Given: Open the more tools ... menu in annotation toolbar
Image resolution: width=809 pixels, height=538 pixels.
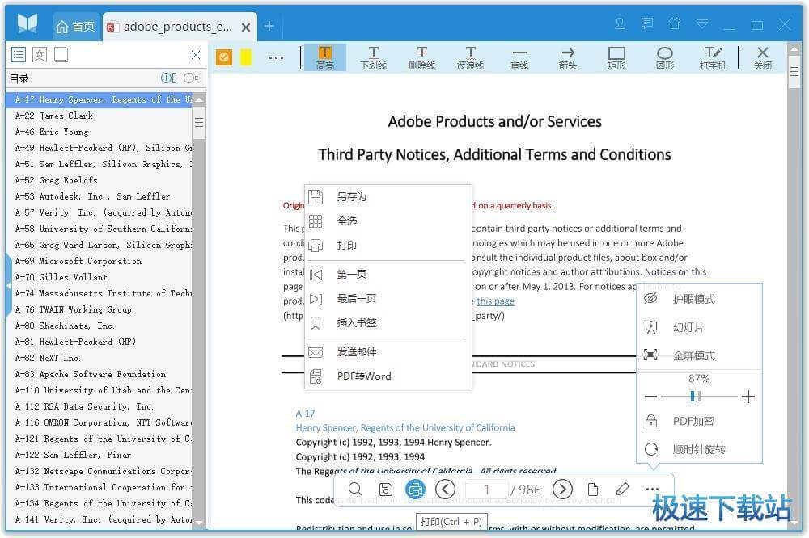Looking at the screenshot, I should [x=276, y=57].
